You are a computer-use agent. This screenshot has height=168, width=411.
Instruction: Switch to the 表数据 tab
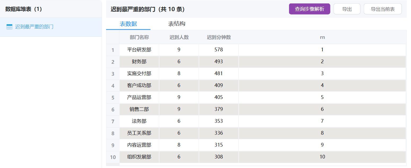point(128,24)
